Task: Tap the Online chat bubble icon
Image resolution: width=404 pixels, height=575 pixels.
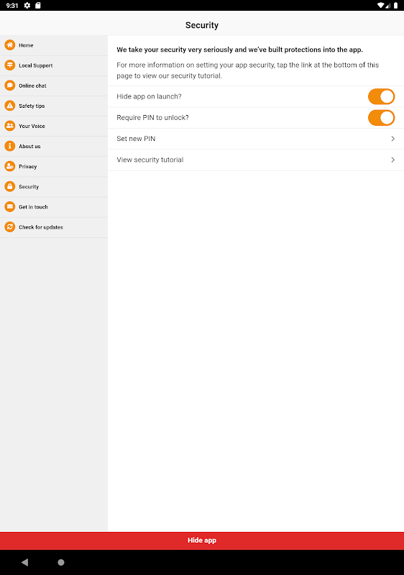Action: click(x=10, y=85)
